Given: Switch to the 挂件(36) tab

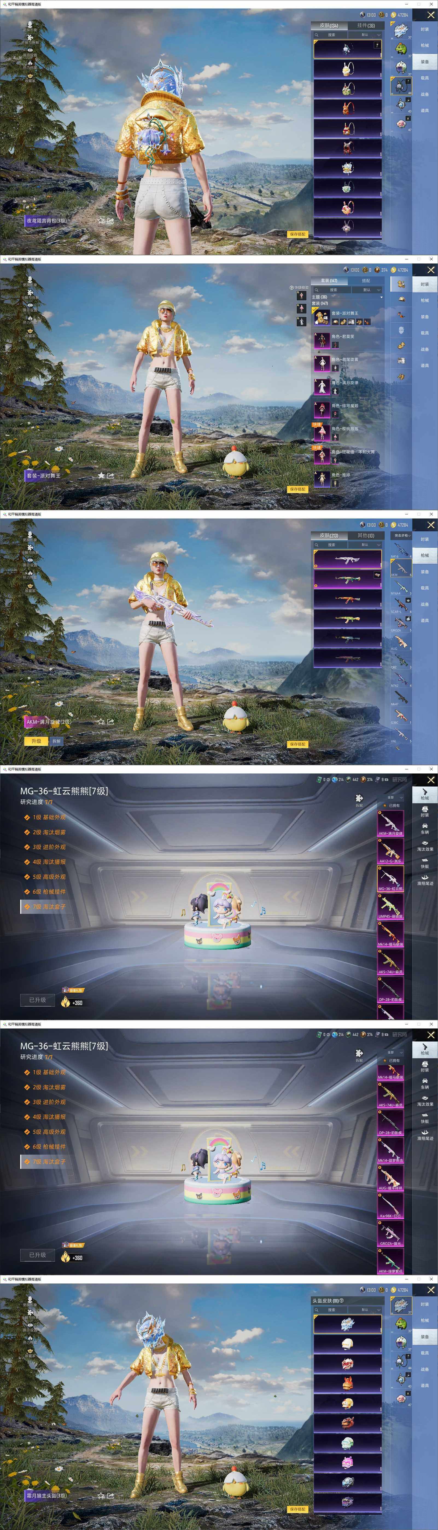Looking at the screenshot, I should point(366,25).
